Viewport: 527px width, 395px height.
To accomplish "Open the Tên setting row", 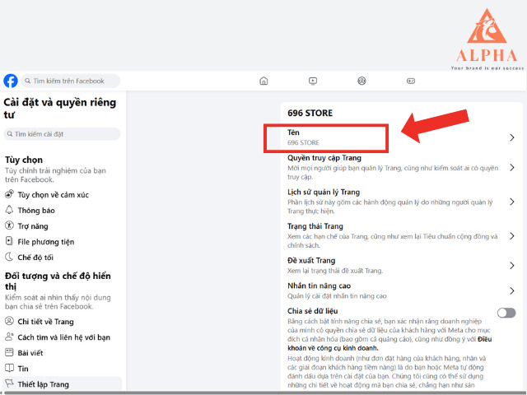I will tap(401, 137).
